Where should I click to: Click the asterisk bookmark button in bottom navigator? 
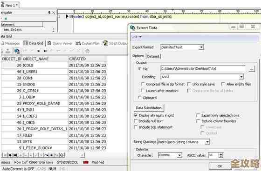51,155
